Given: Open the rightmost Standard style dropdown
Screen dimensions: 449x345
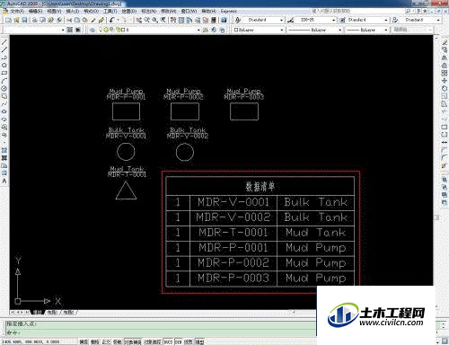Looking at the screenshot, I should coord(438,20).
